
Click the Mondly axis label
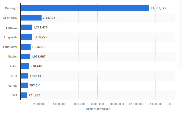12,86
